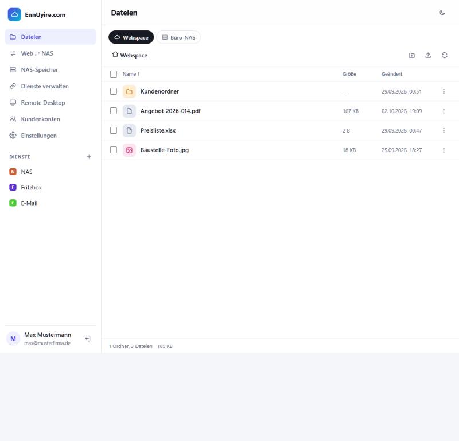The width and height of the screenshot is (459, 441).
Task: Open NAS-Speicher in the sidebar
Action: coord(50,69)
